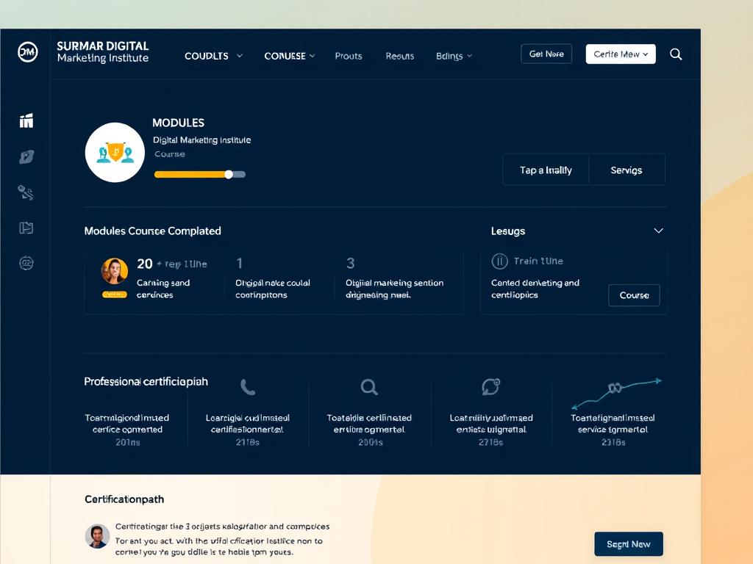Click the DM logo in the header
The image size is (753, 564).
(x=27, y=52)
